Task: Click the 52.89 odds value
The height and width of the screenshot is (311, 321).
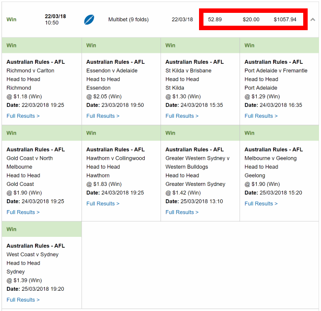Action: coord(215,19)
